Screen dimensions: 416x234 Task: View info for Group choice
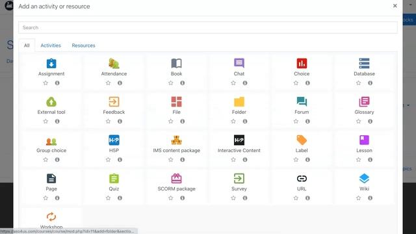pyautogui.click(x=57, y=160)
